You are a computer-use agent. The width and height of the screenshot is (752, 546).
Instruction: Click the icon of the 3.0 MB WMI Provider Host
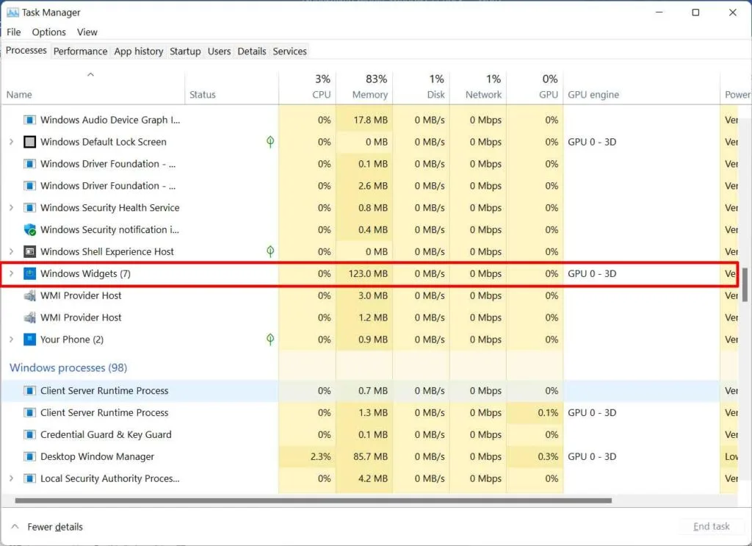click(29, 295)
